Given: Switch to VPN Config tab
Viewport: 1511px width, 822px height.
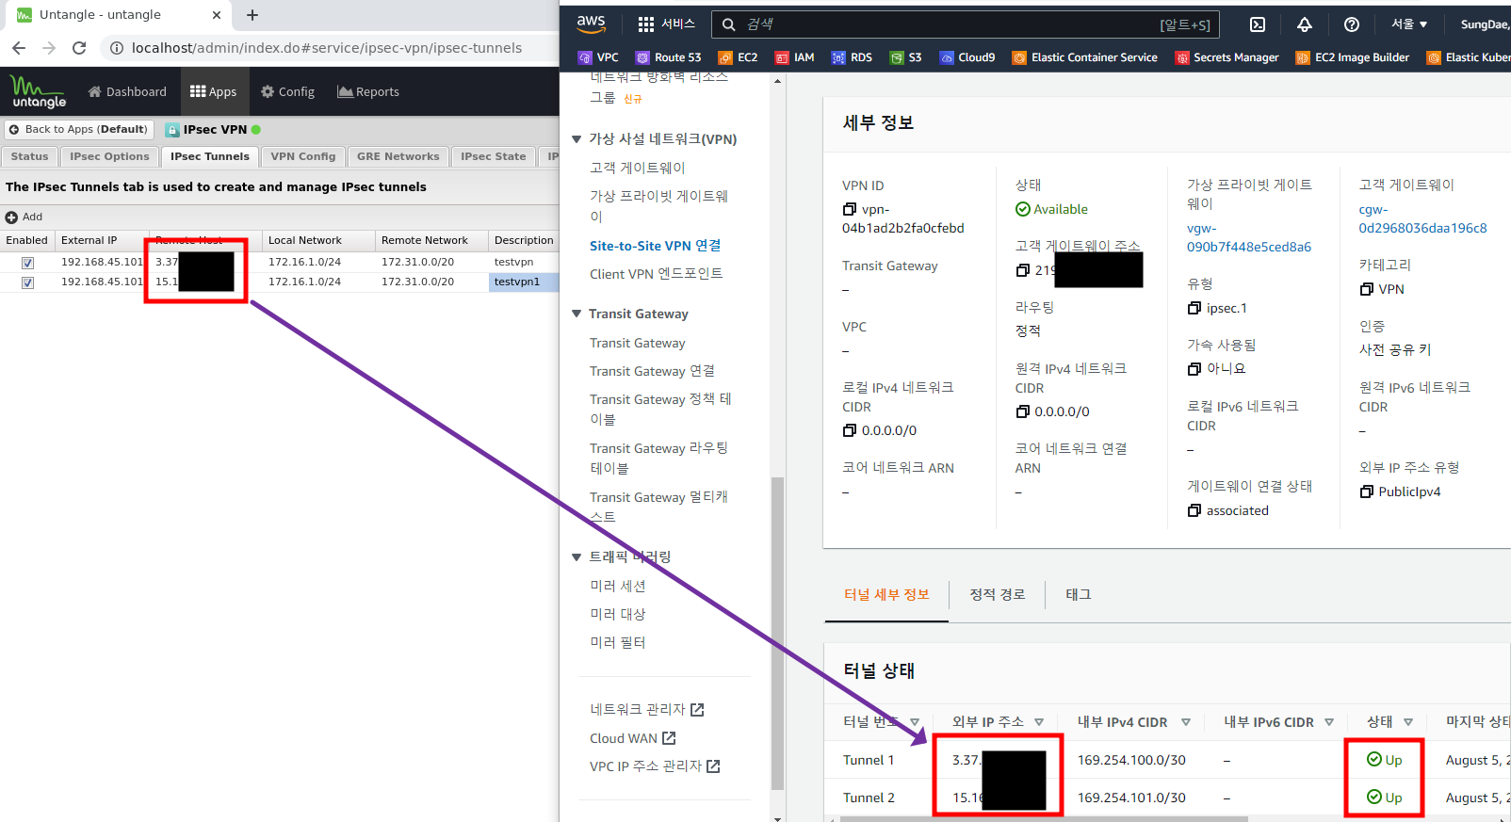Looking at the screenshot, I should coord(302,156).
